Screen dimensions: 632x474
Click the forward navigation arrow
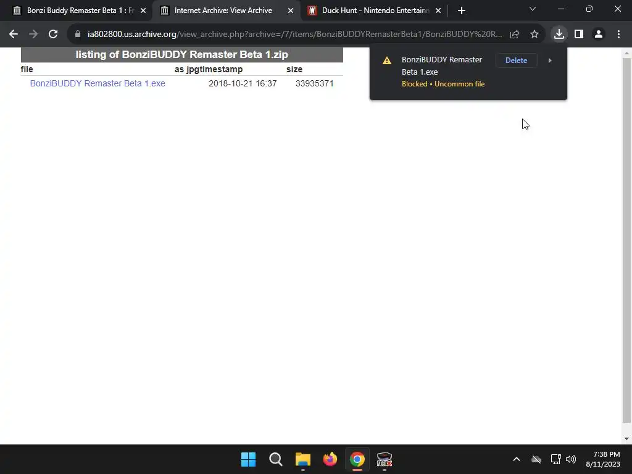(x=33, y=35)
